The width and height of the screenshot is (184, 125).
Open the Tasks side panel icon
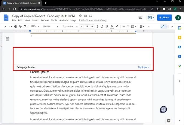coord(179,47)
